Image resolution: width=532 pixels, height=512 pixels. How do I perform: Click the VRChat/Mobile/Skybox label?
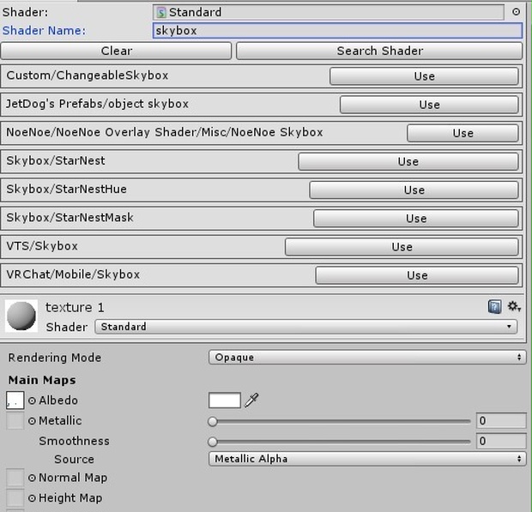pyautogui.click(x=73, y=274)
